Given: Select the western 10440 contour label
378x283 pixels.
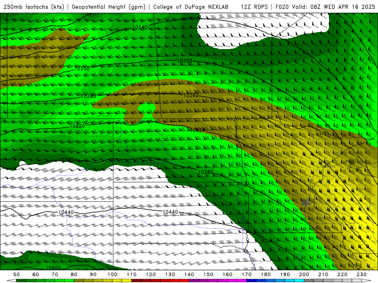Looking at the screenshot, I should (x=66, y=212).
